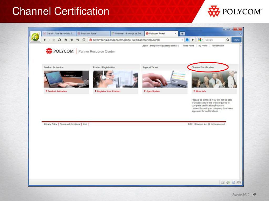Screen dimensions: 269x201
Task: Visit the Polycom.com link
Action: [x=218, y=46]
